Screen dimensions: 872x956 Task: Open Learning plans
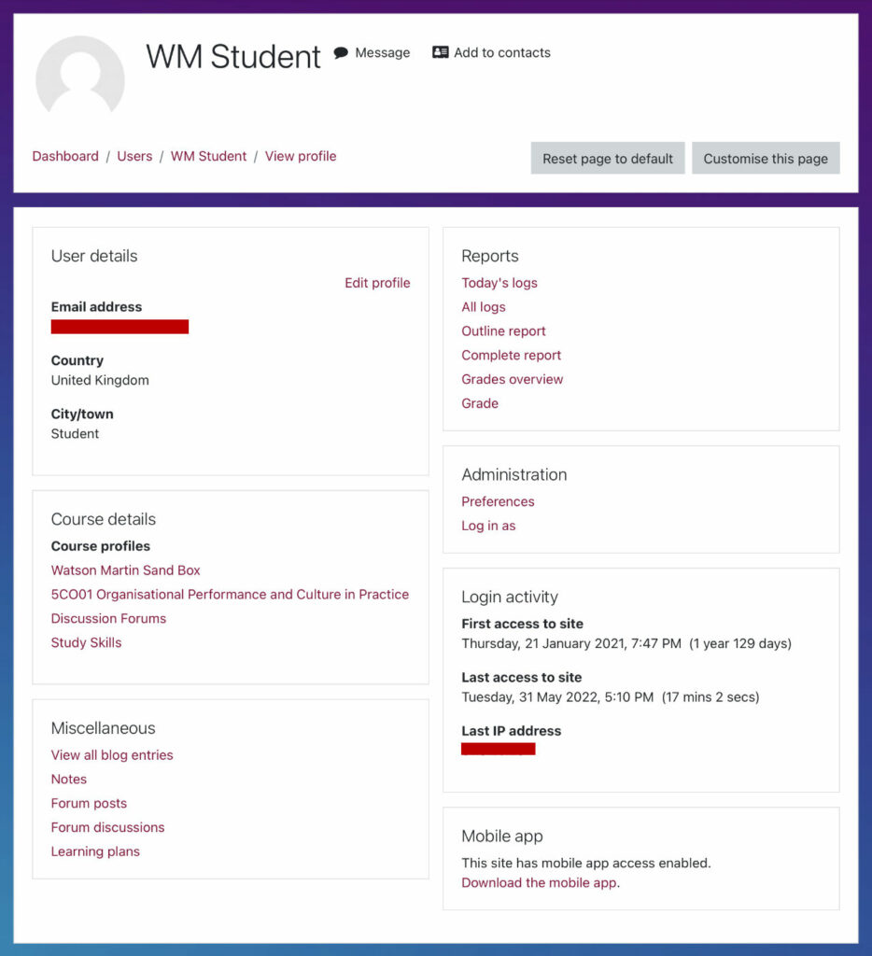coord(95,851)
